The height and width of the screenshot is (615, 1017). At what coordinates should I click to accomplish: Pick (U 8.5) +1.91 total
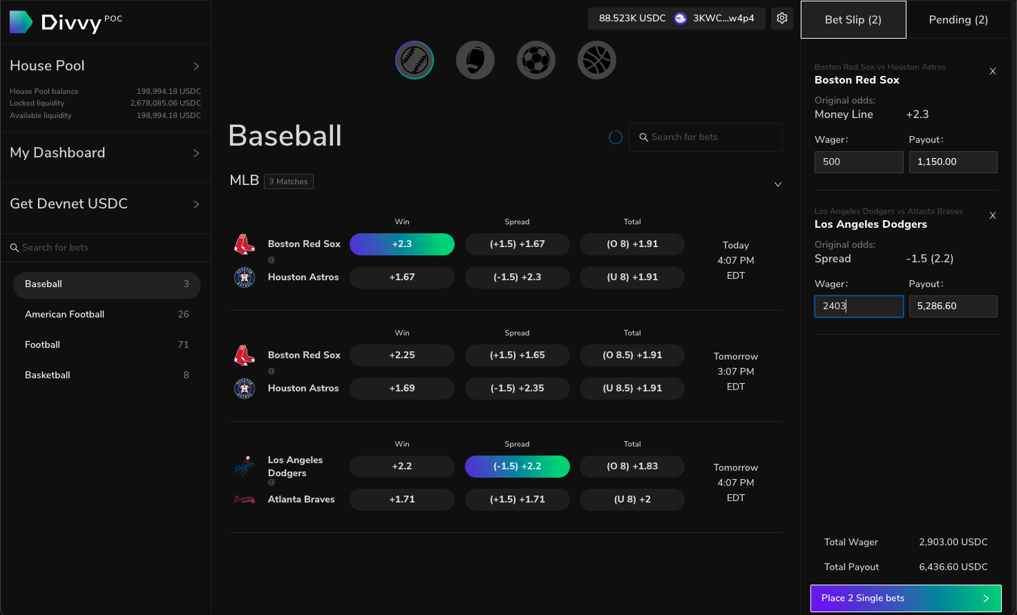click(632, 389)
